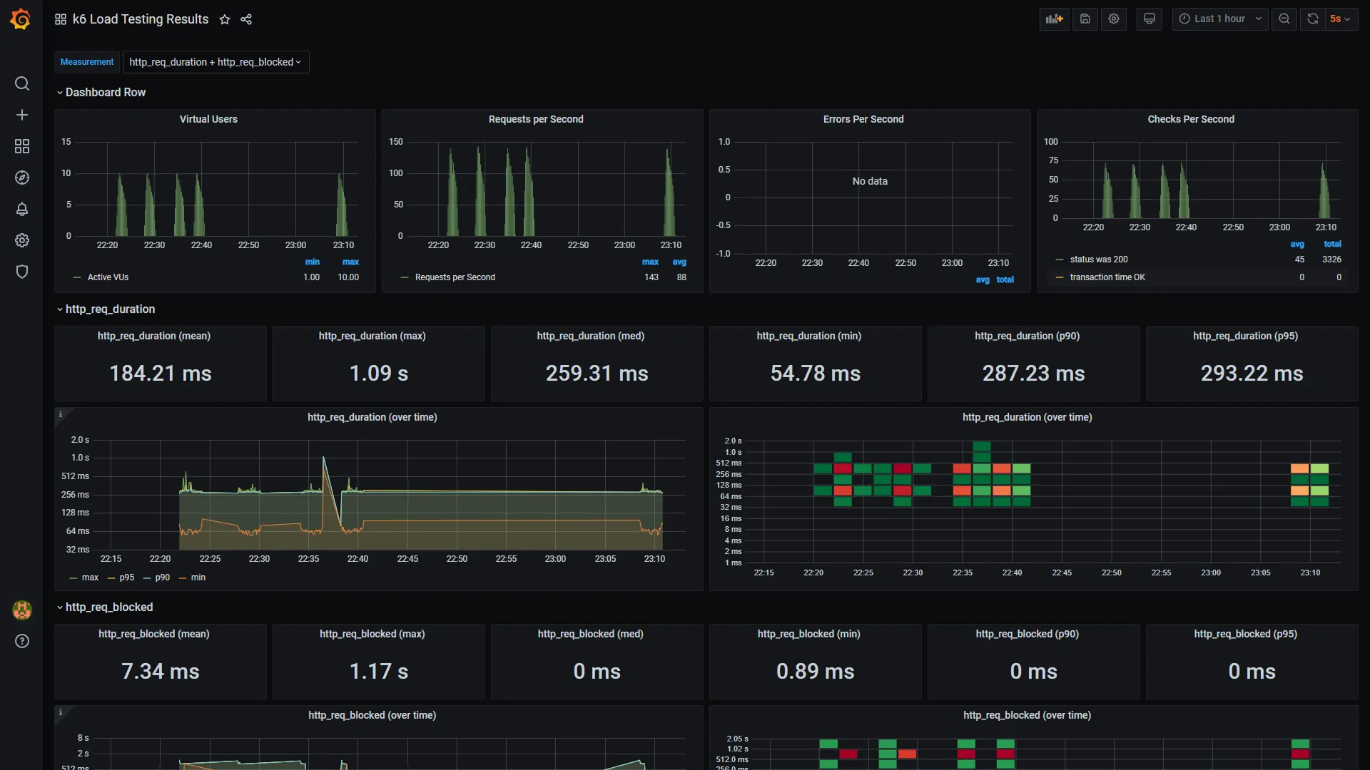The image size is (1370, 770).
Task: Open the Measurement variable dropdown
Action: (215, 62)
